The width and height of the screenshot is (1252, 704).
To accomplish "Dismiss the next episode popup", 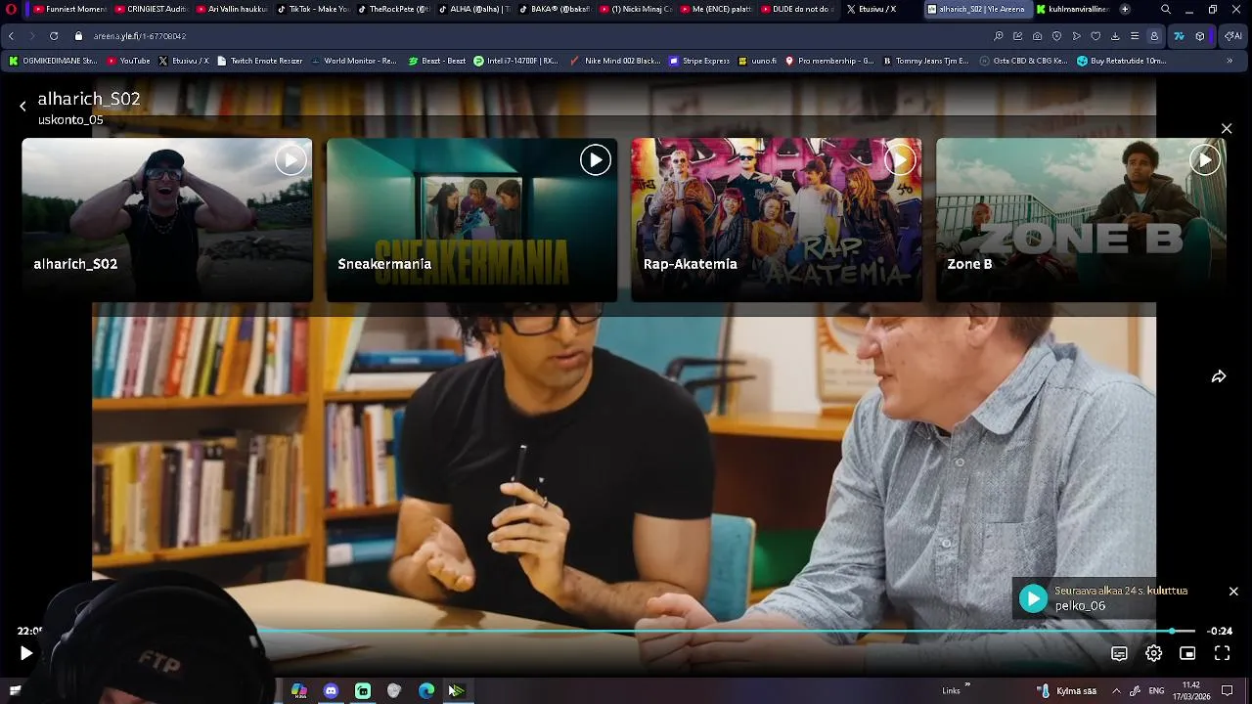I will pos(1233,592).
